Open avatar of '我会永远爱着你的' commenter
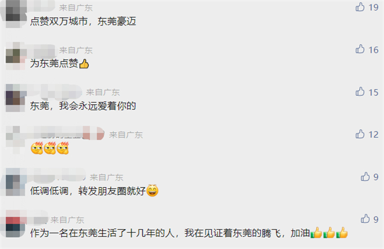The height and width of the screenshot is (249, 384). click(15, 98)
